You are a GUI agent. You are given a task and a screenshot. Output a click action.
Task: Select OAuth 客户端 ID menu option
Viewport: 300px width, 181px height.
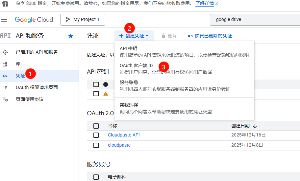(136, 65)
